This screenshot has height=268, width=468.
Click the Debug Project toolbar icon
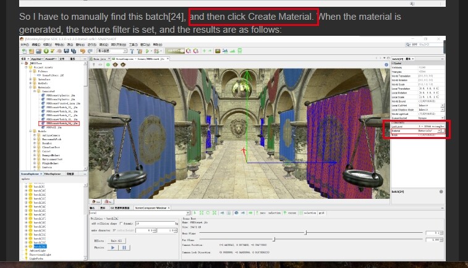156,51
